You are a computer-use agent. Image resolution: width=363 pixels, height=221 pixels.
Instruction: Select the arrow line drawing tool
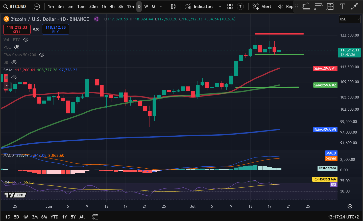[x=354, y=7]
